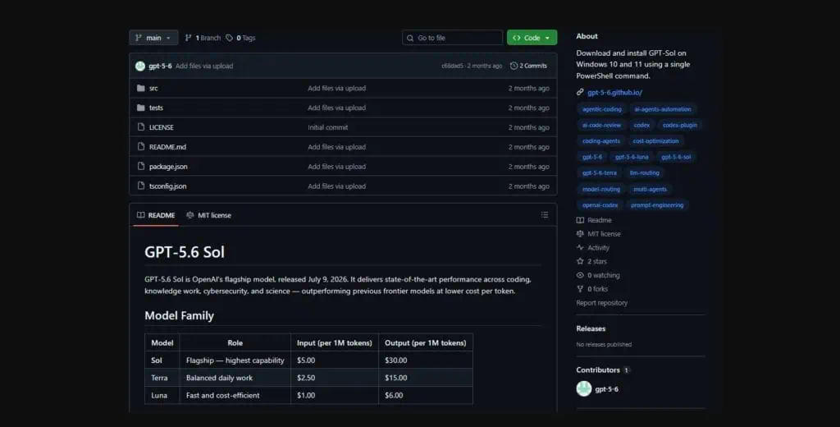Click the agentic-coding topic tag
The width and height of the screenshot is (840, 427).
(601, 109)
